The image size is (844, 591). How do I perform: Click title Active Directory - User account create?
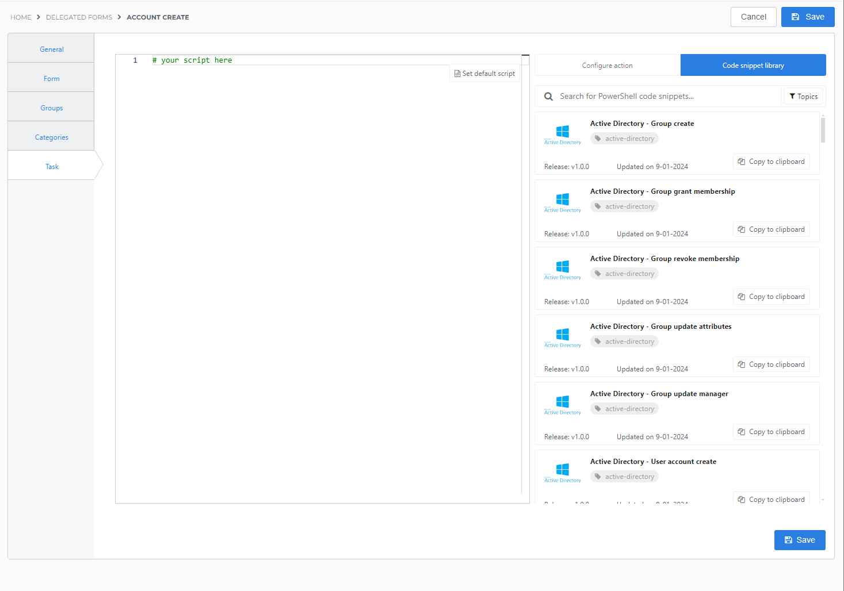tap(654, 462)
